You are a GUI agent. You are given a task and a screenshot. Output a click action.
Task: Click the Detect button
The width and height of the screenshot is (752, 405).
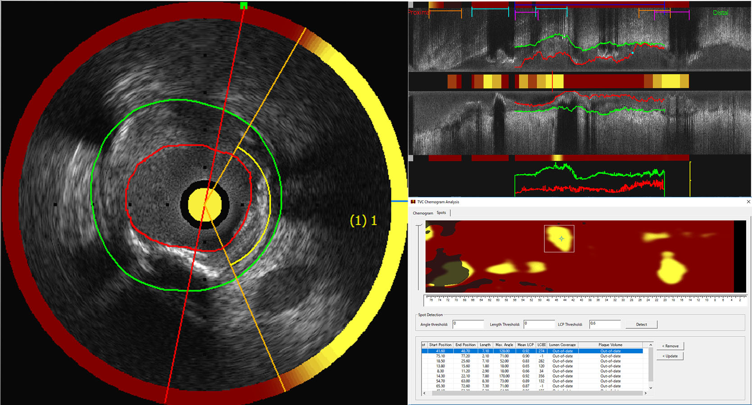pyautogui.click(x=641, y=324)
